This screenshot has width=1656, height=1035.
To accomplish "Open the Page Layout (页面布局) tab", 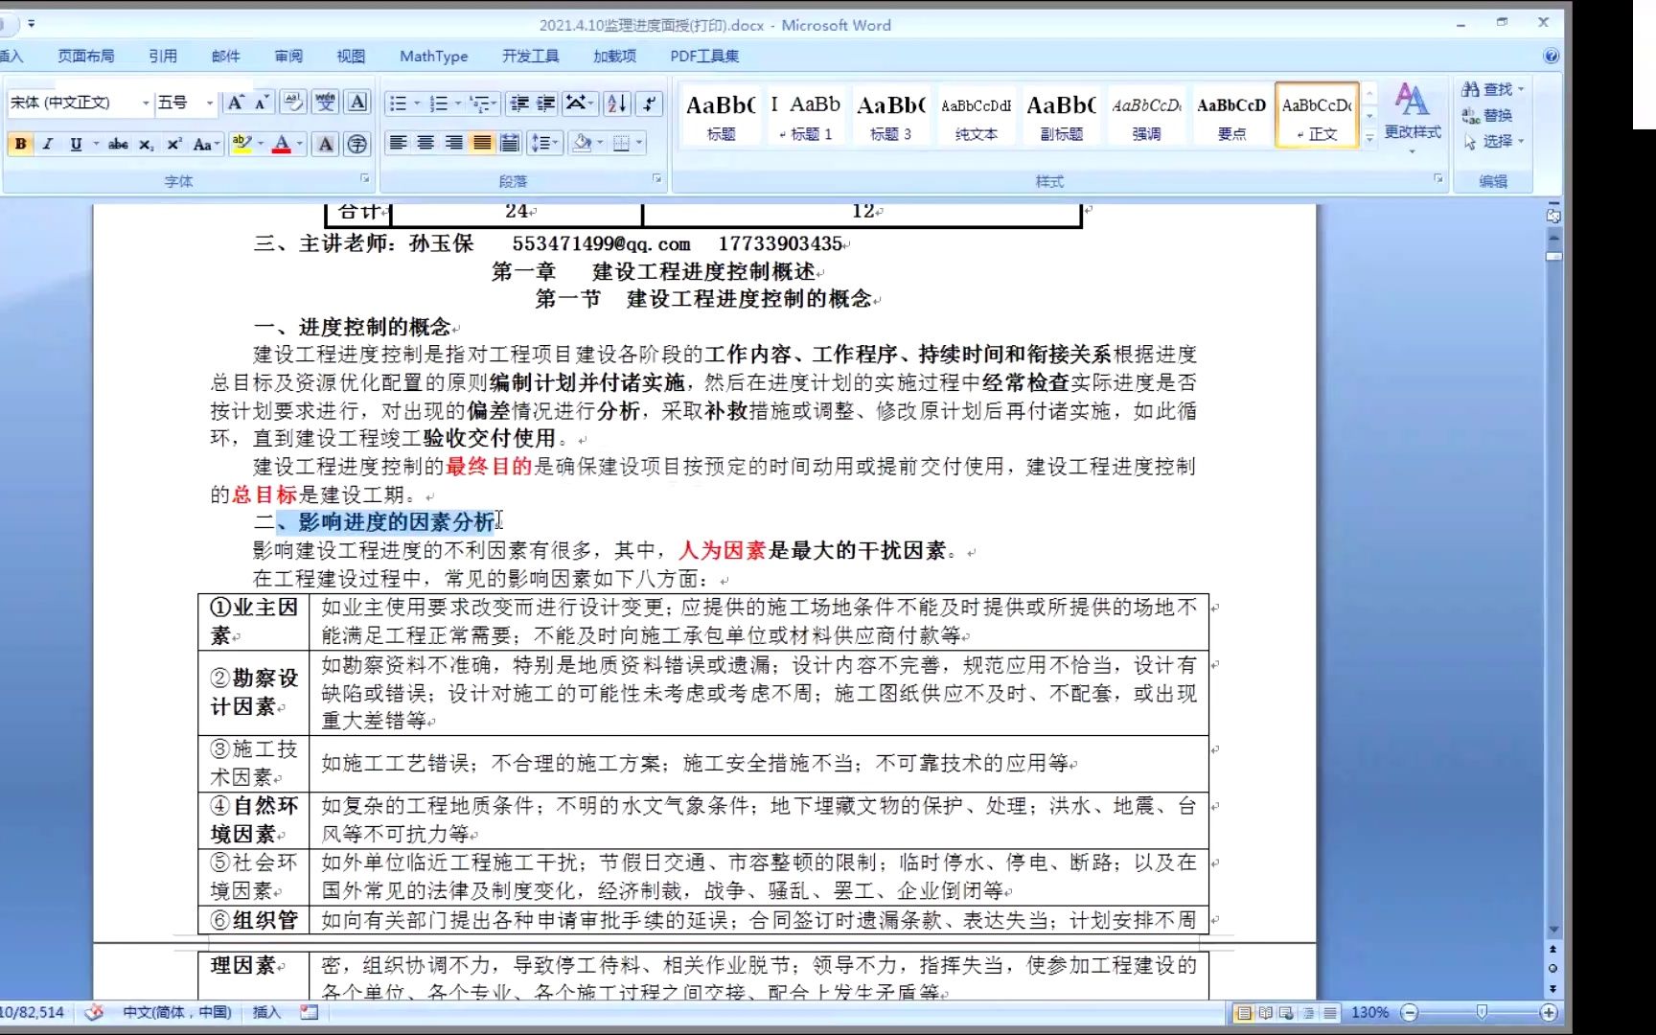I will 85,56.
